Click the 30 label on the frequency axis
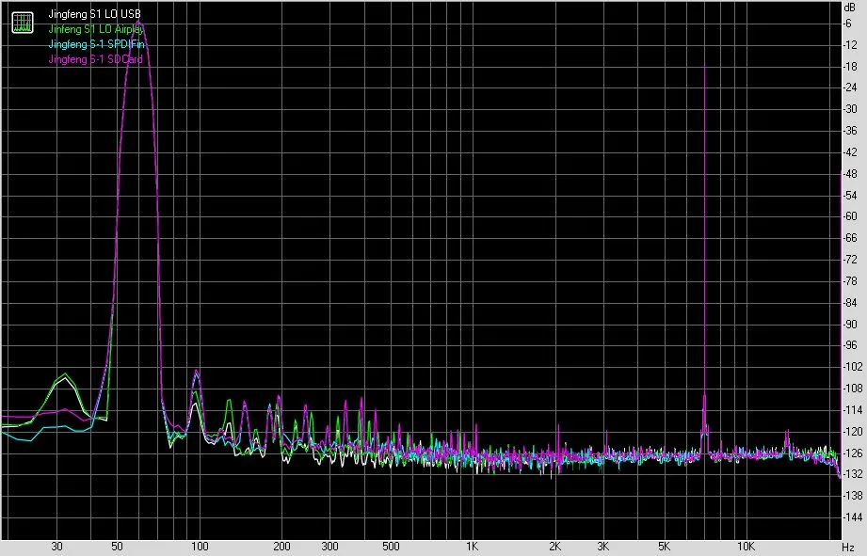 click(56, 547)
